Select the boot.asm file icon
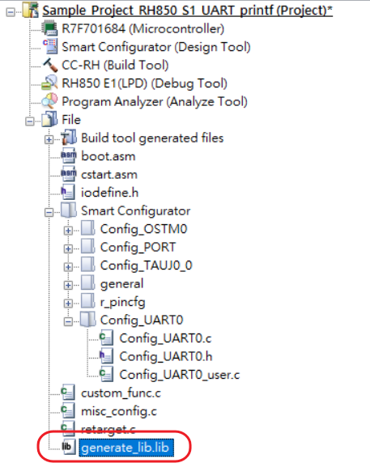This screenshot has width=370, height=463. coord(69,156)
